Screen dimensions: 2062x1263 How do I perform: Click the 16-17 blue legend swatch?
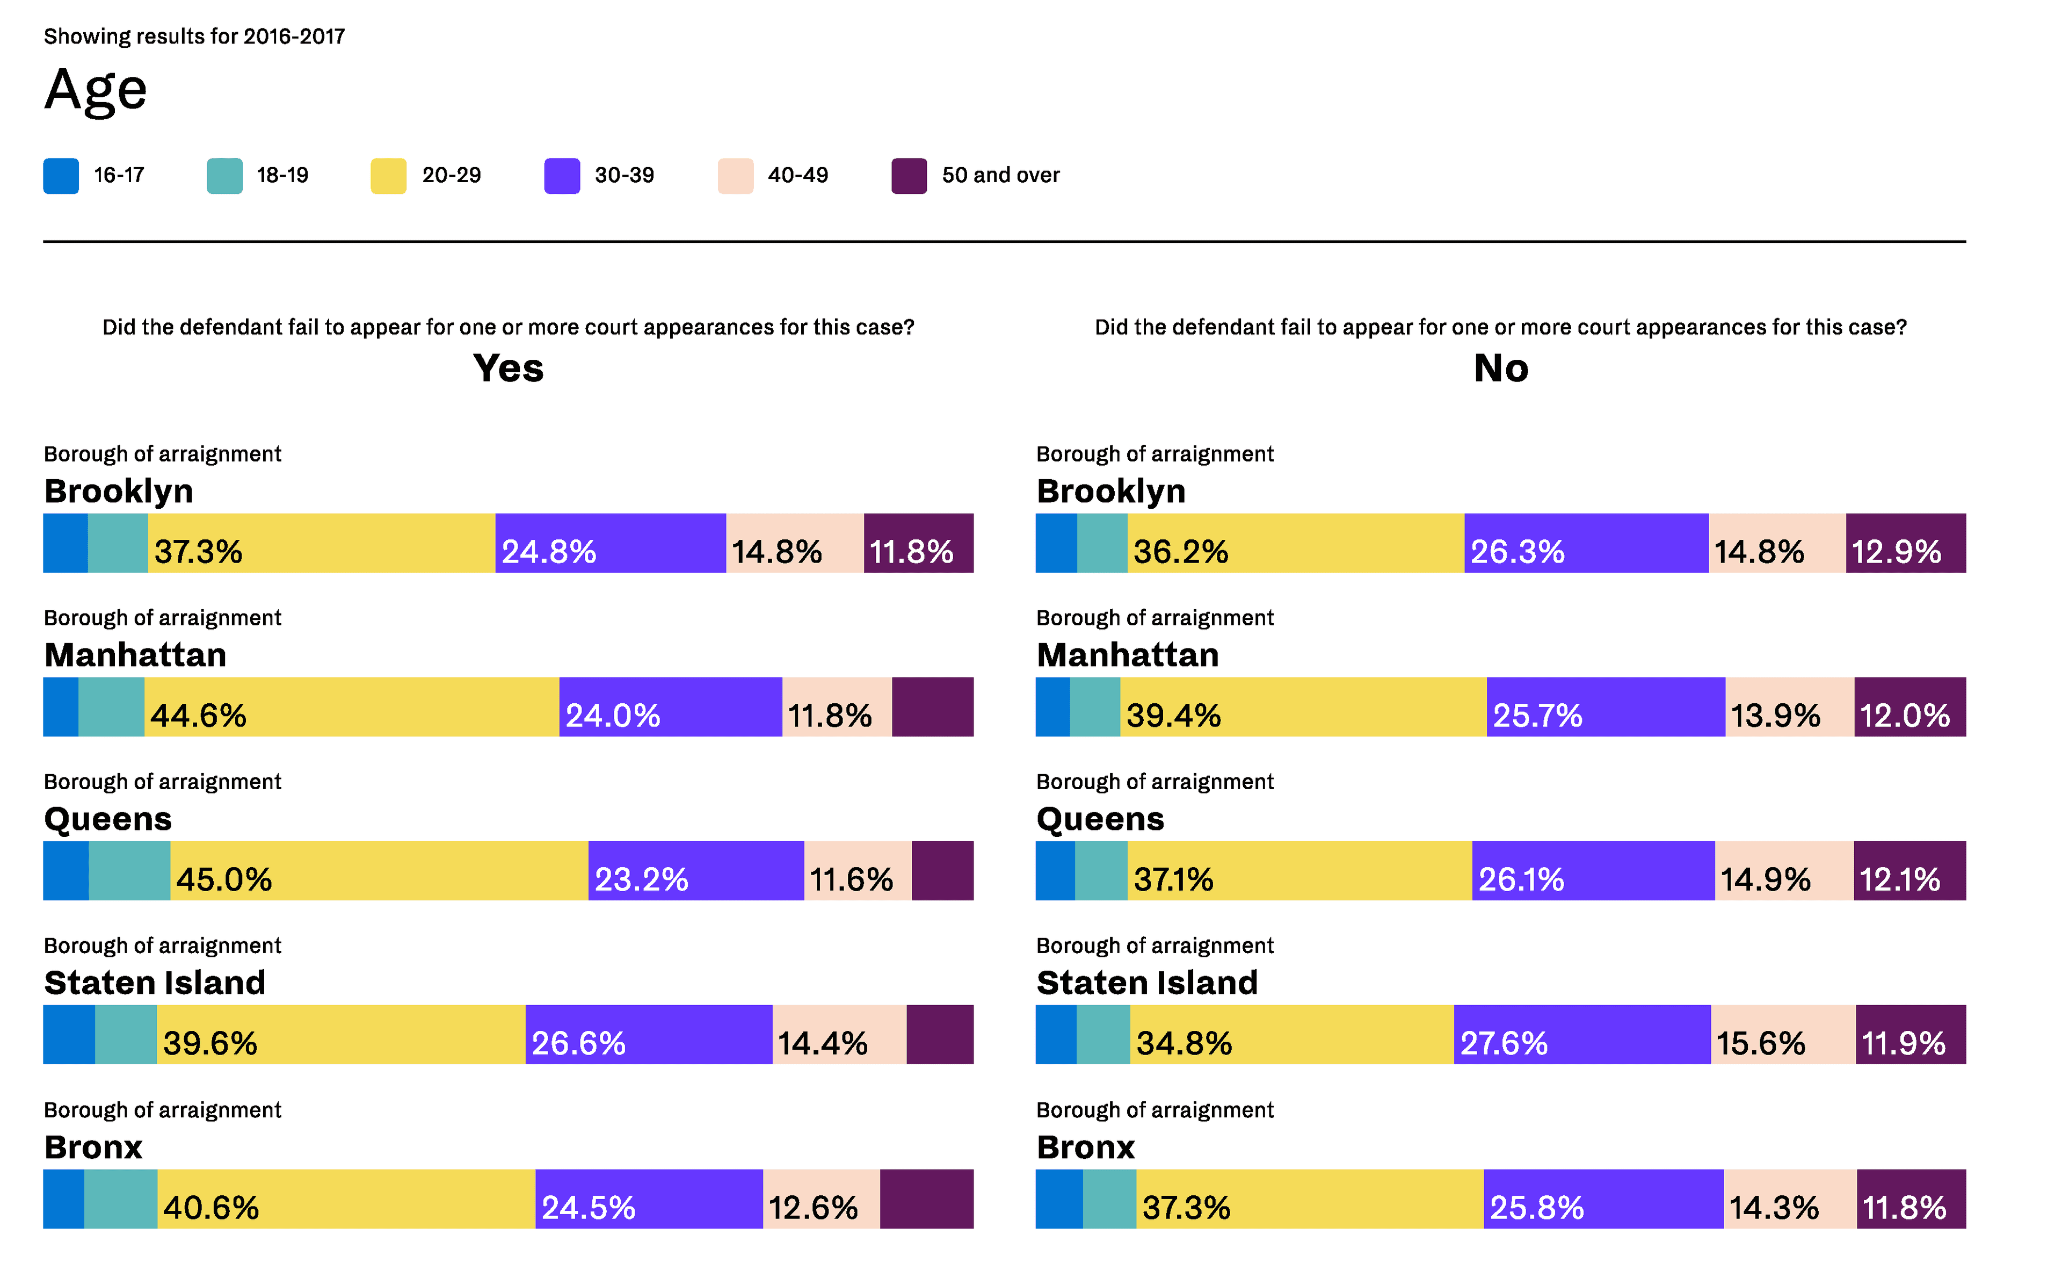(x=61, y=176)
